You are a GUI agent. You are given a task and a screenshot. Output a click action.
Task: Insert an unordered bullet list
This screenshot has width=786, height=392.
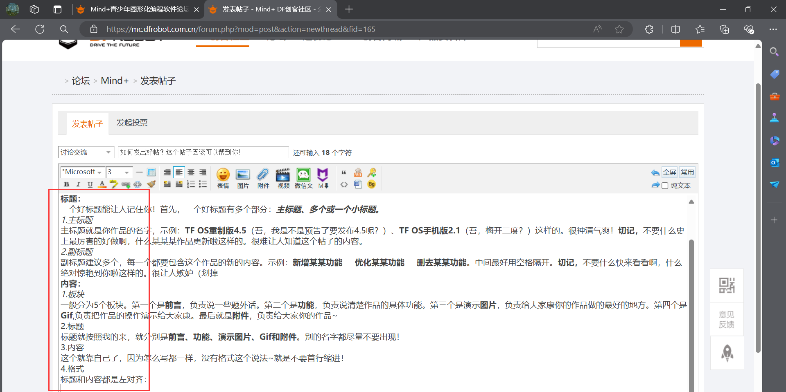(x=203, y=184)
